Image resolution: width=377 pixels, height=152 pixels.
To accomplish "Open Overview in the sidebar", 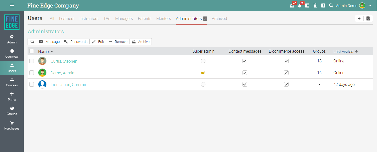I will click(12, 54).
